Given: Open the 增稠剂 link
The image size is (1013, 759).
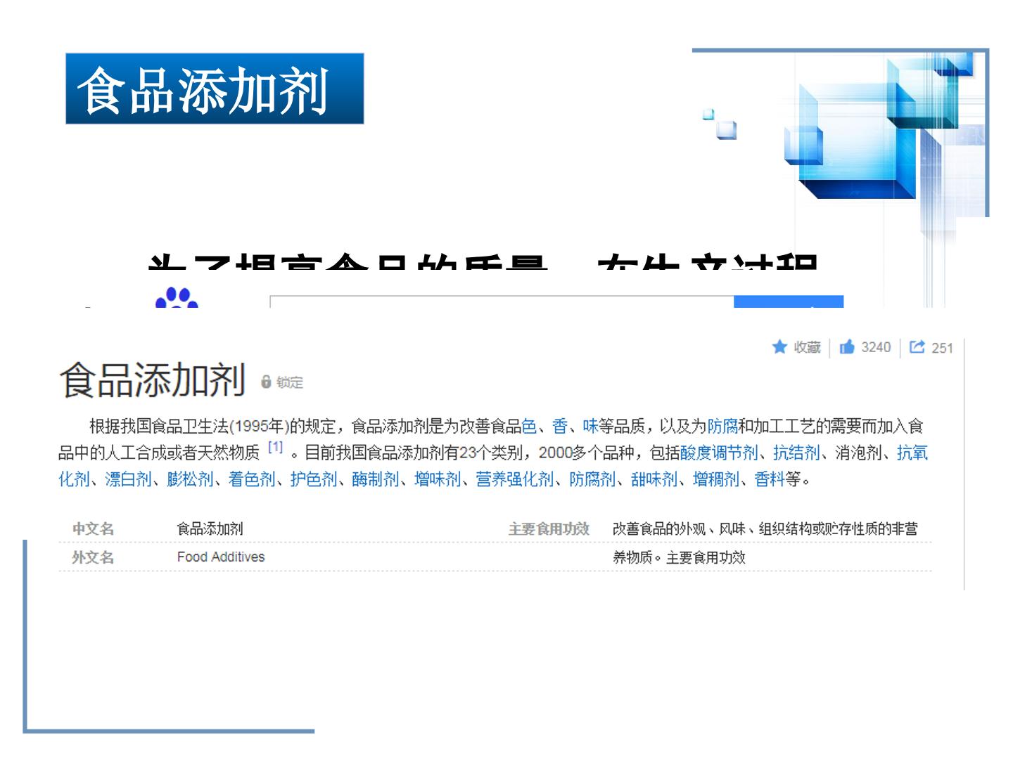Looking at the screenshot, I should pyautogui.click(x=716, y=479).
